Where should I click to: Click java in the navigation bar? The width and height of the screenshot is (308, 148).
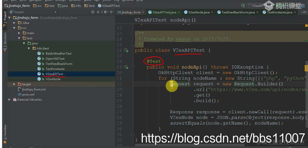click(63, 6)
